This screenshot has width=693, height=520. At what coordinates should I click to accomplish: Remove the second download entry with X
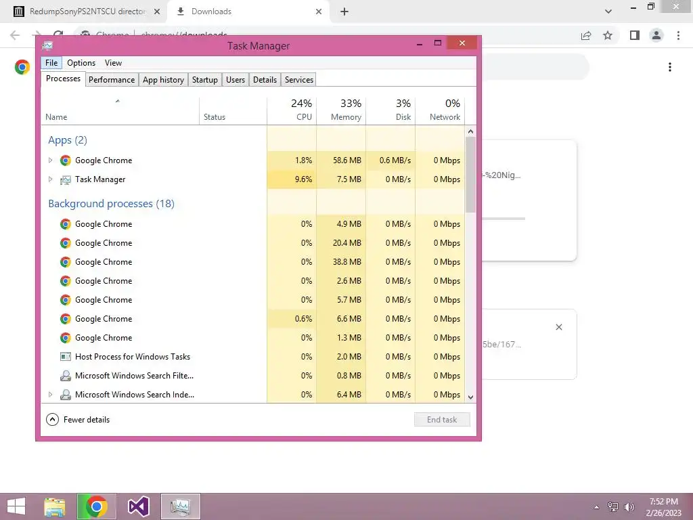pyautogui.click(x=559, y=327)
